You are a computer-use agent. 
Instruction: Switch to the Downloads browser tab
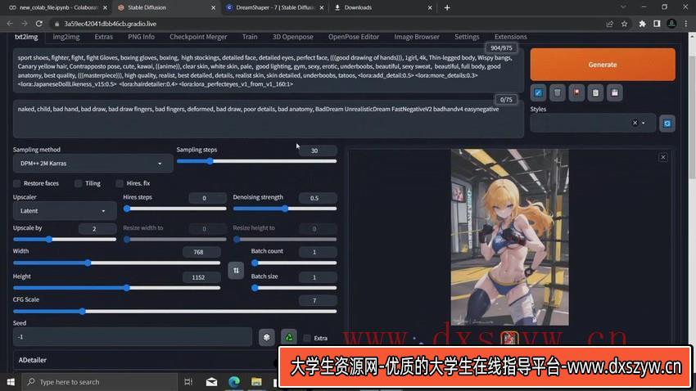click(x=382, y=7)
